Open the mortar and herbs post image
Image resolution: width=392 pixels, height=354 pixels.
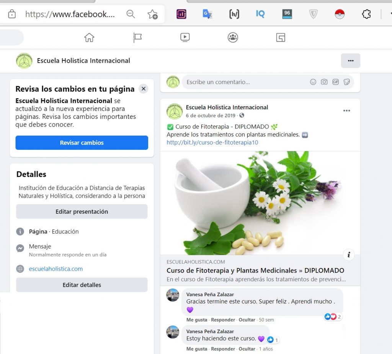pyautogui.click(x=260, y=203)
